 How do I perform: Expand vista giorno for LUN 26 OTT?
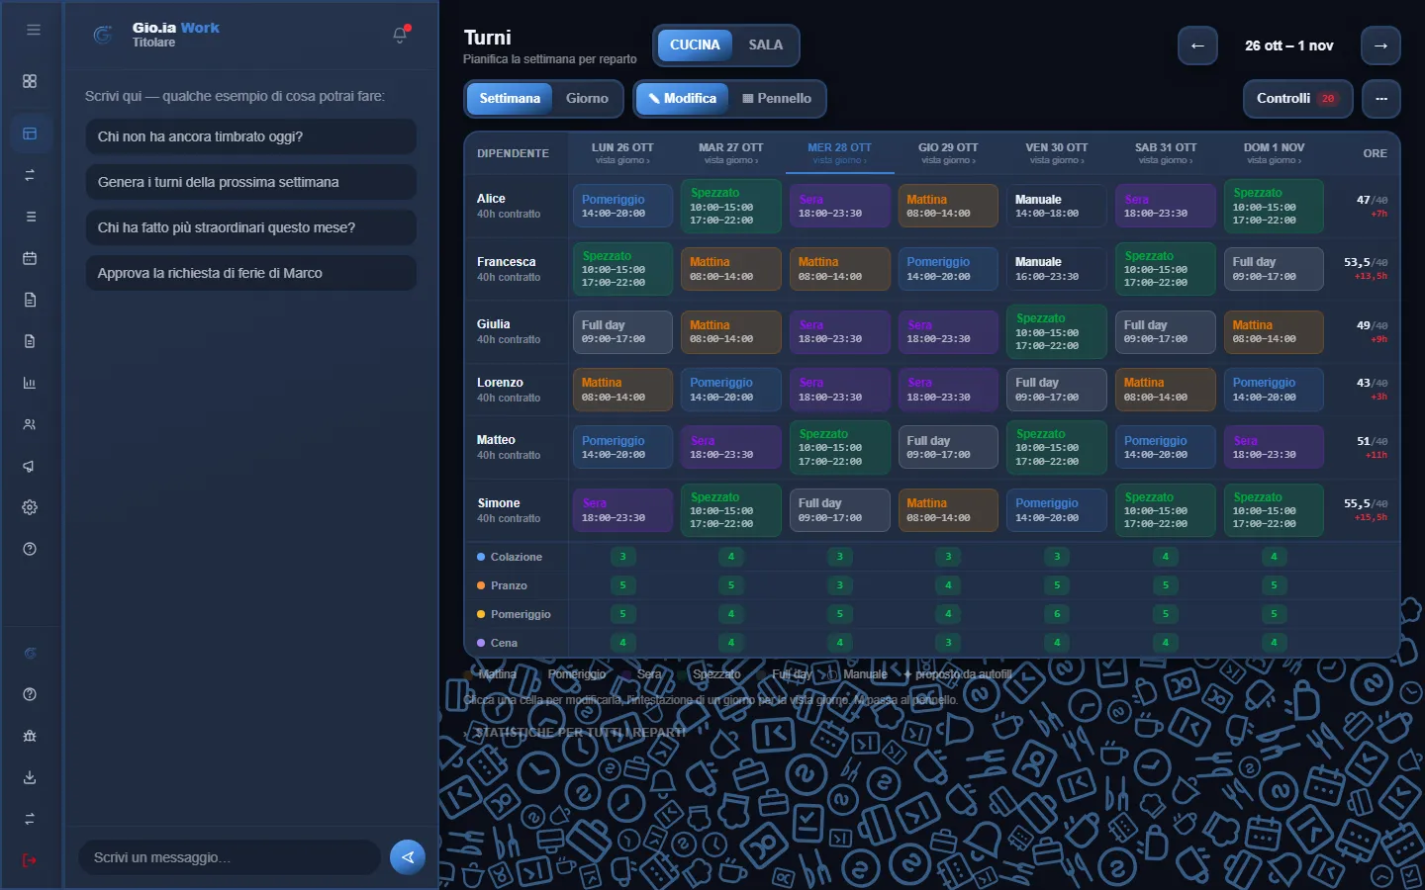[622, 160]
